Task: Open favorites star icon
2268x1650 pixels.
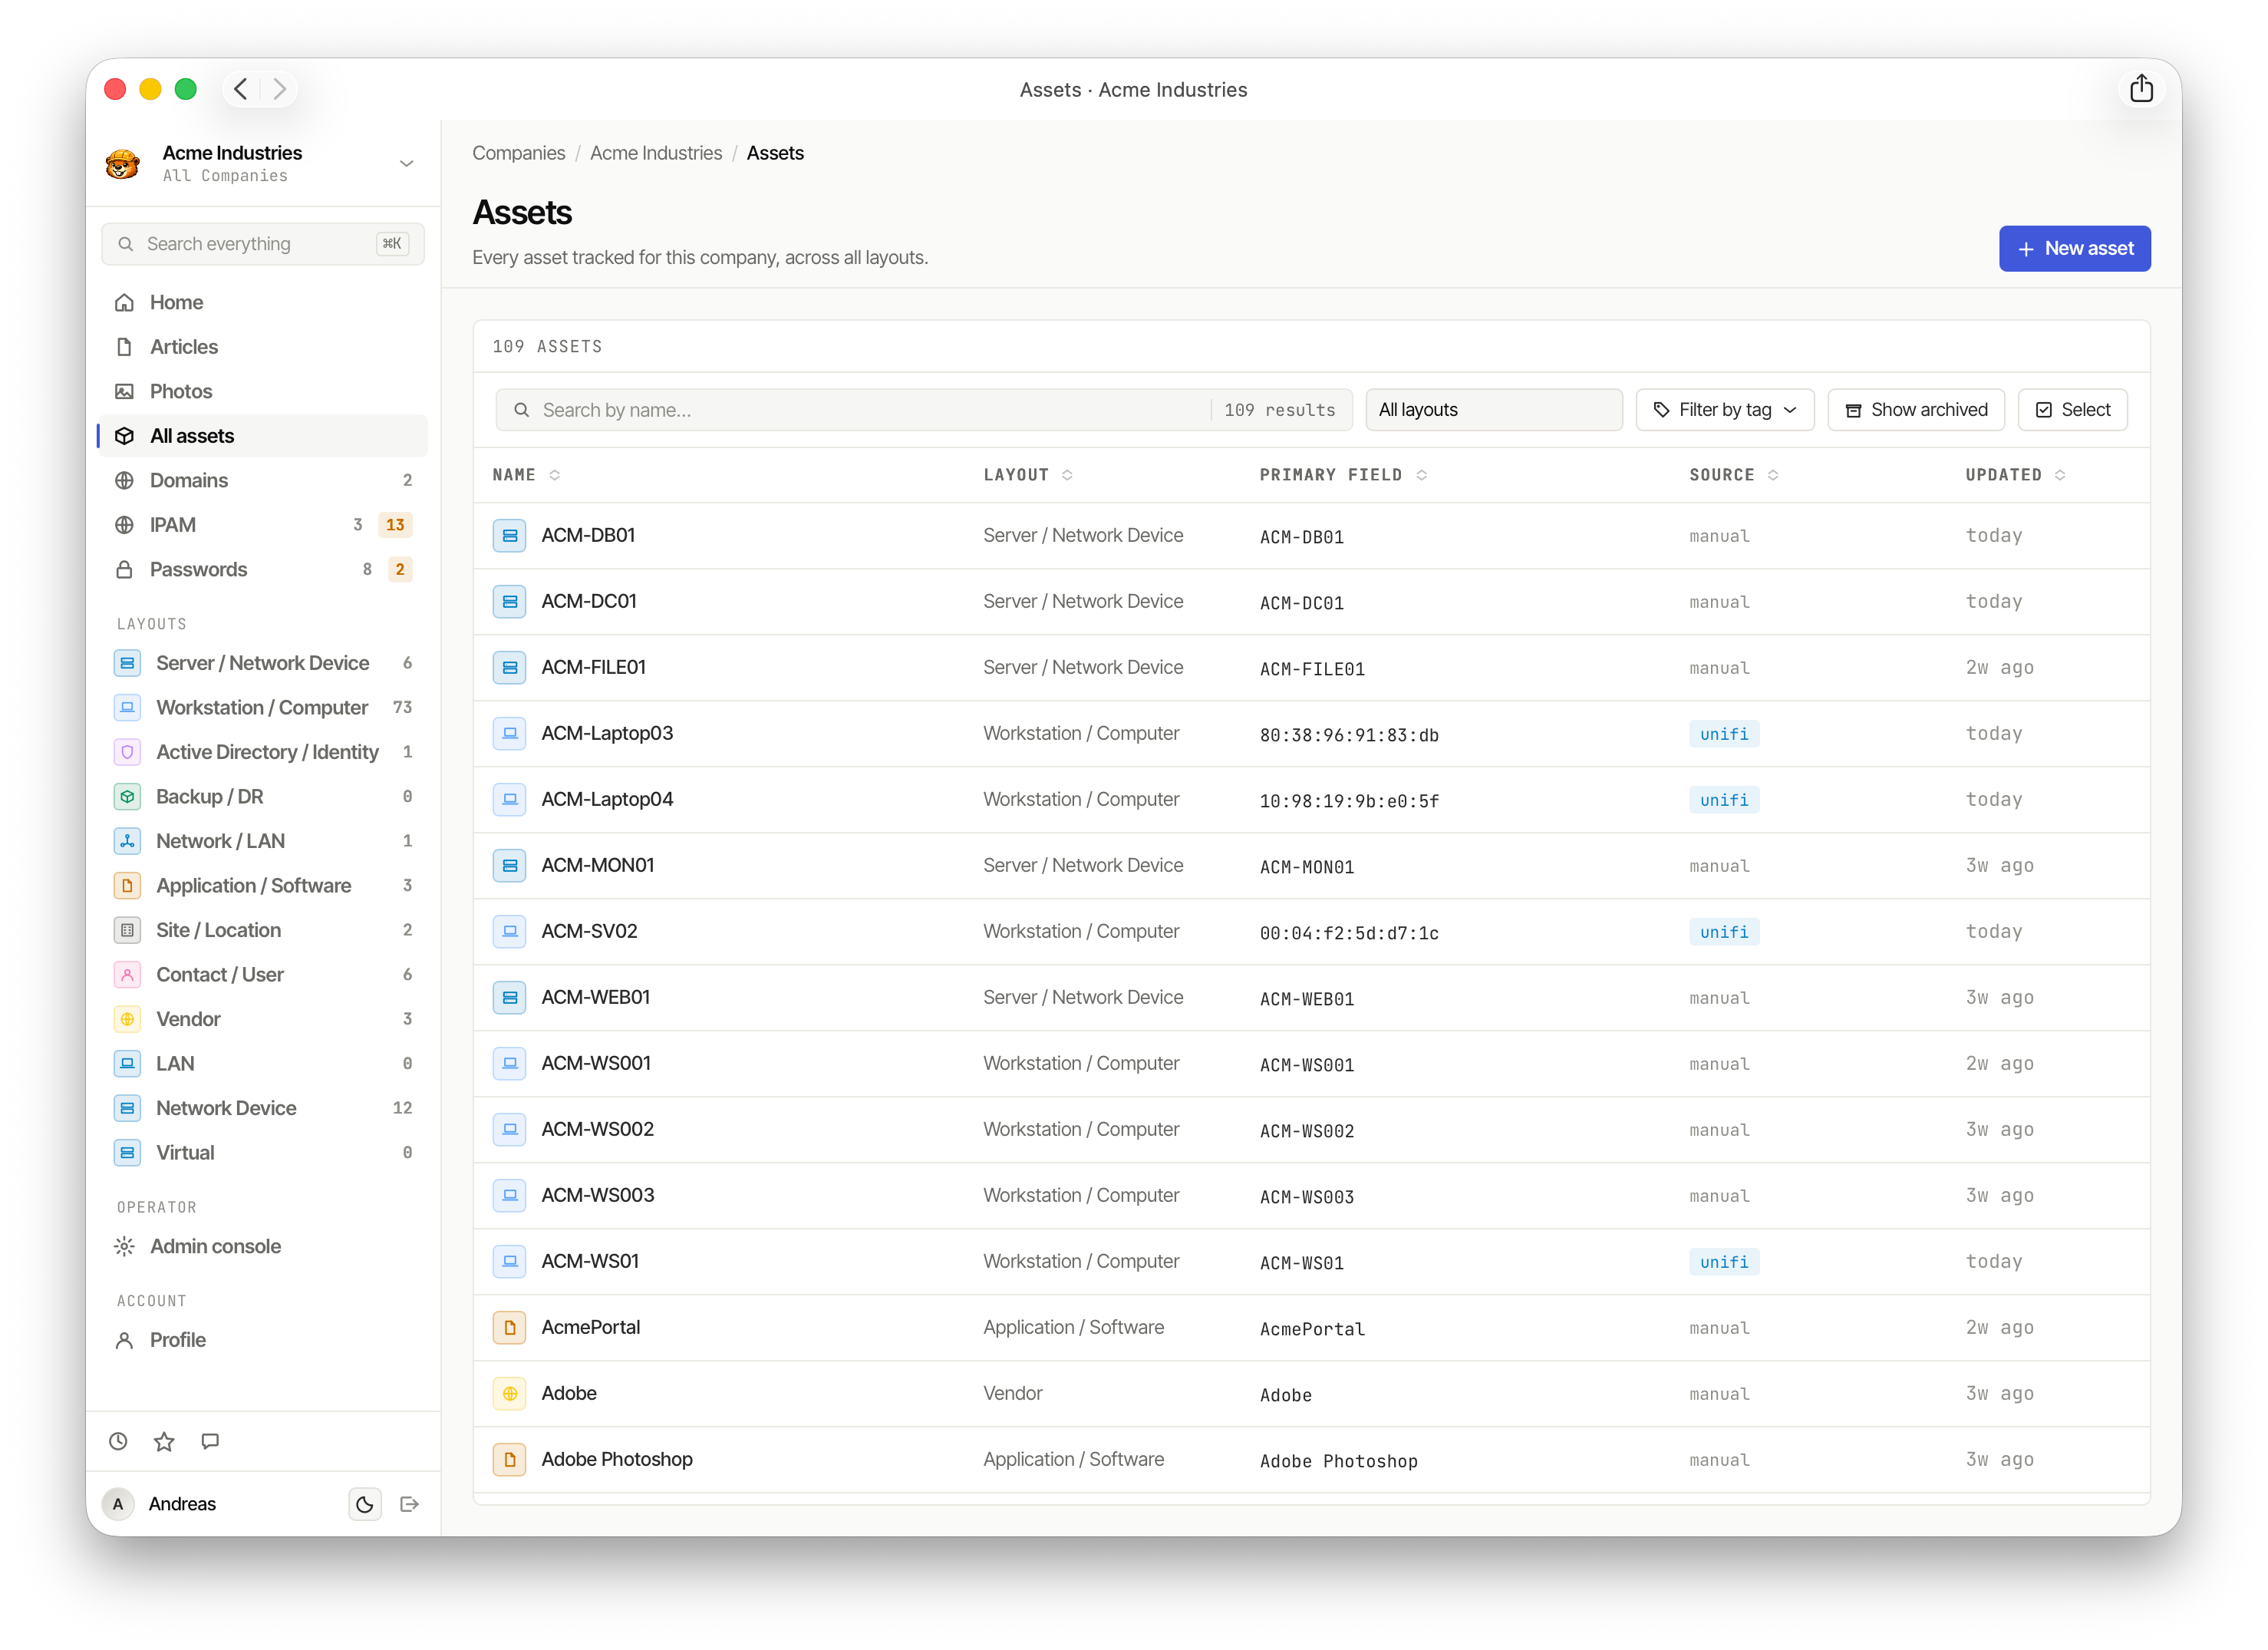Action: pyautogui.click(x=164, y=1441)
